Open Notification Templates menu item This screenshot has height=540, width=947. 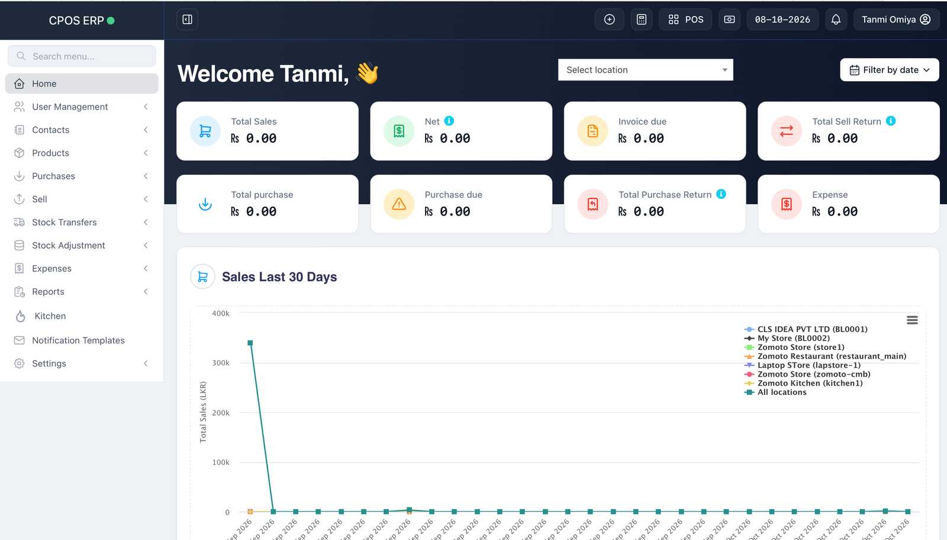coord(82,340)
